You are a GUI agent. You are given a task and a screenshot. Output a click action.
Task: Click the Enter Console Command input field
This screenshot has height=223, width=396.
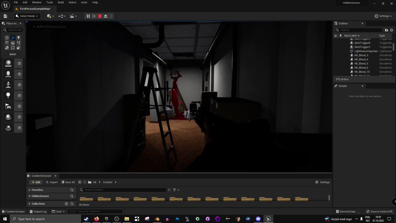pos(95,211)
